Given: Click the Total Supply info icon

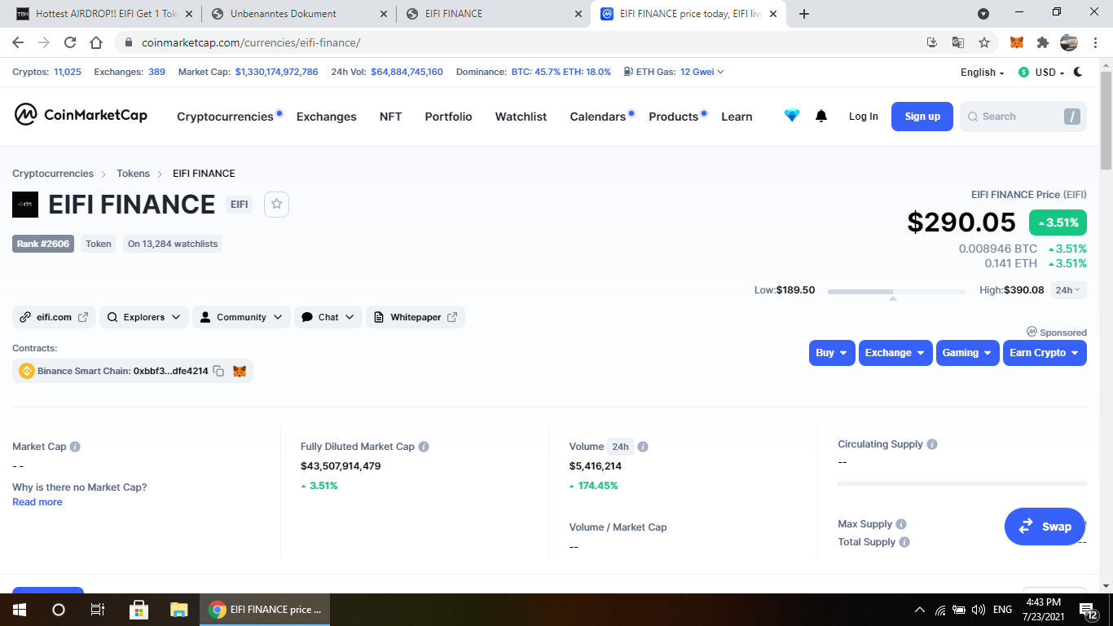Looking at the screenshot, I should 904,542.
